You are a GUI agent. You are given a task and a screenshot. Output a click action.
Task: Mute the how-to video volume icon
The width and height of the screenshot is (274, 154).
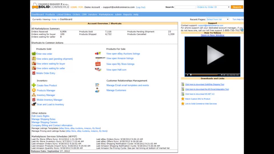(x=221, y=75)
